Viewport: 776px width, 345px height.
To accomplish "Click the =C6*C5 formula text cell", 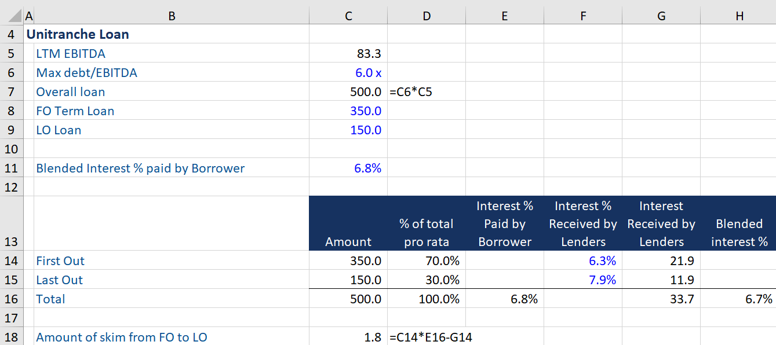I will [411, 92].
